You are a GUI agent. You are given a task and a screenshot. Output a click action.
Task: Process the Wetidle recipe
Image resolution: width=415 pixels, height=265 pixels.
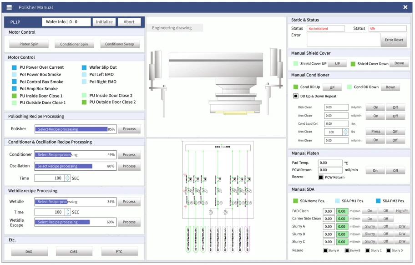(x=129, y=202)
